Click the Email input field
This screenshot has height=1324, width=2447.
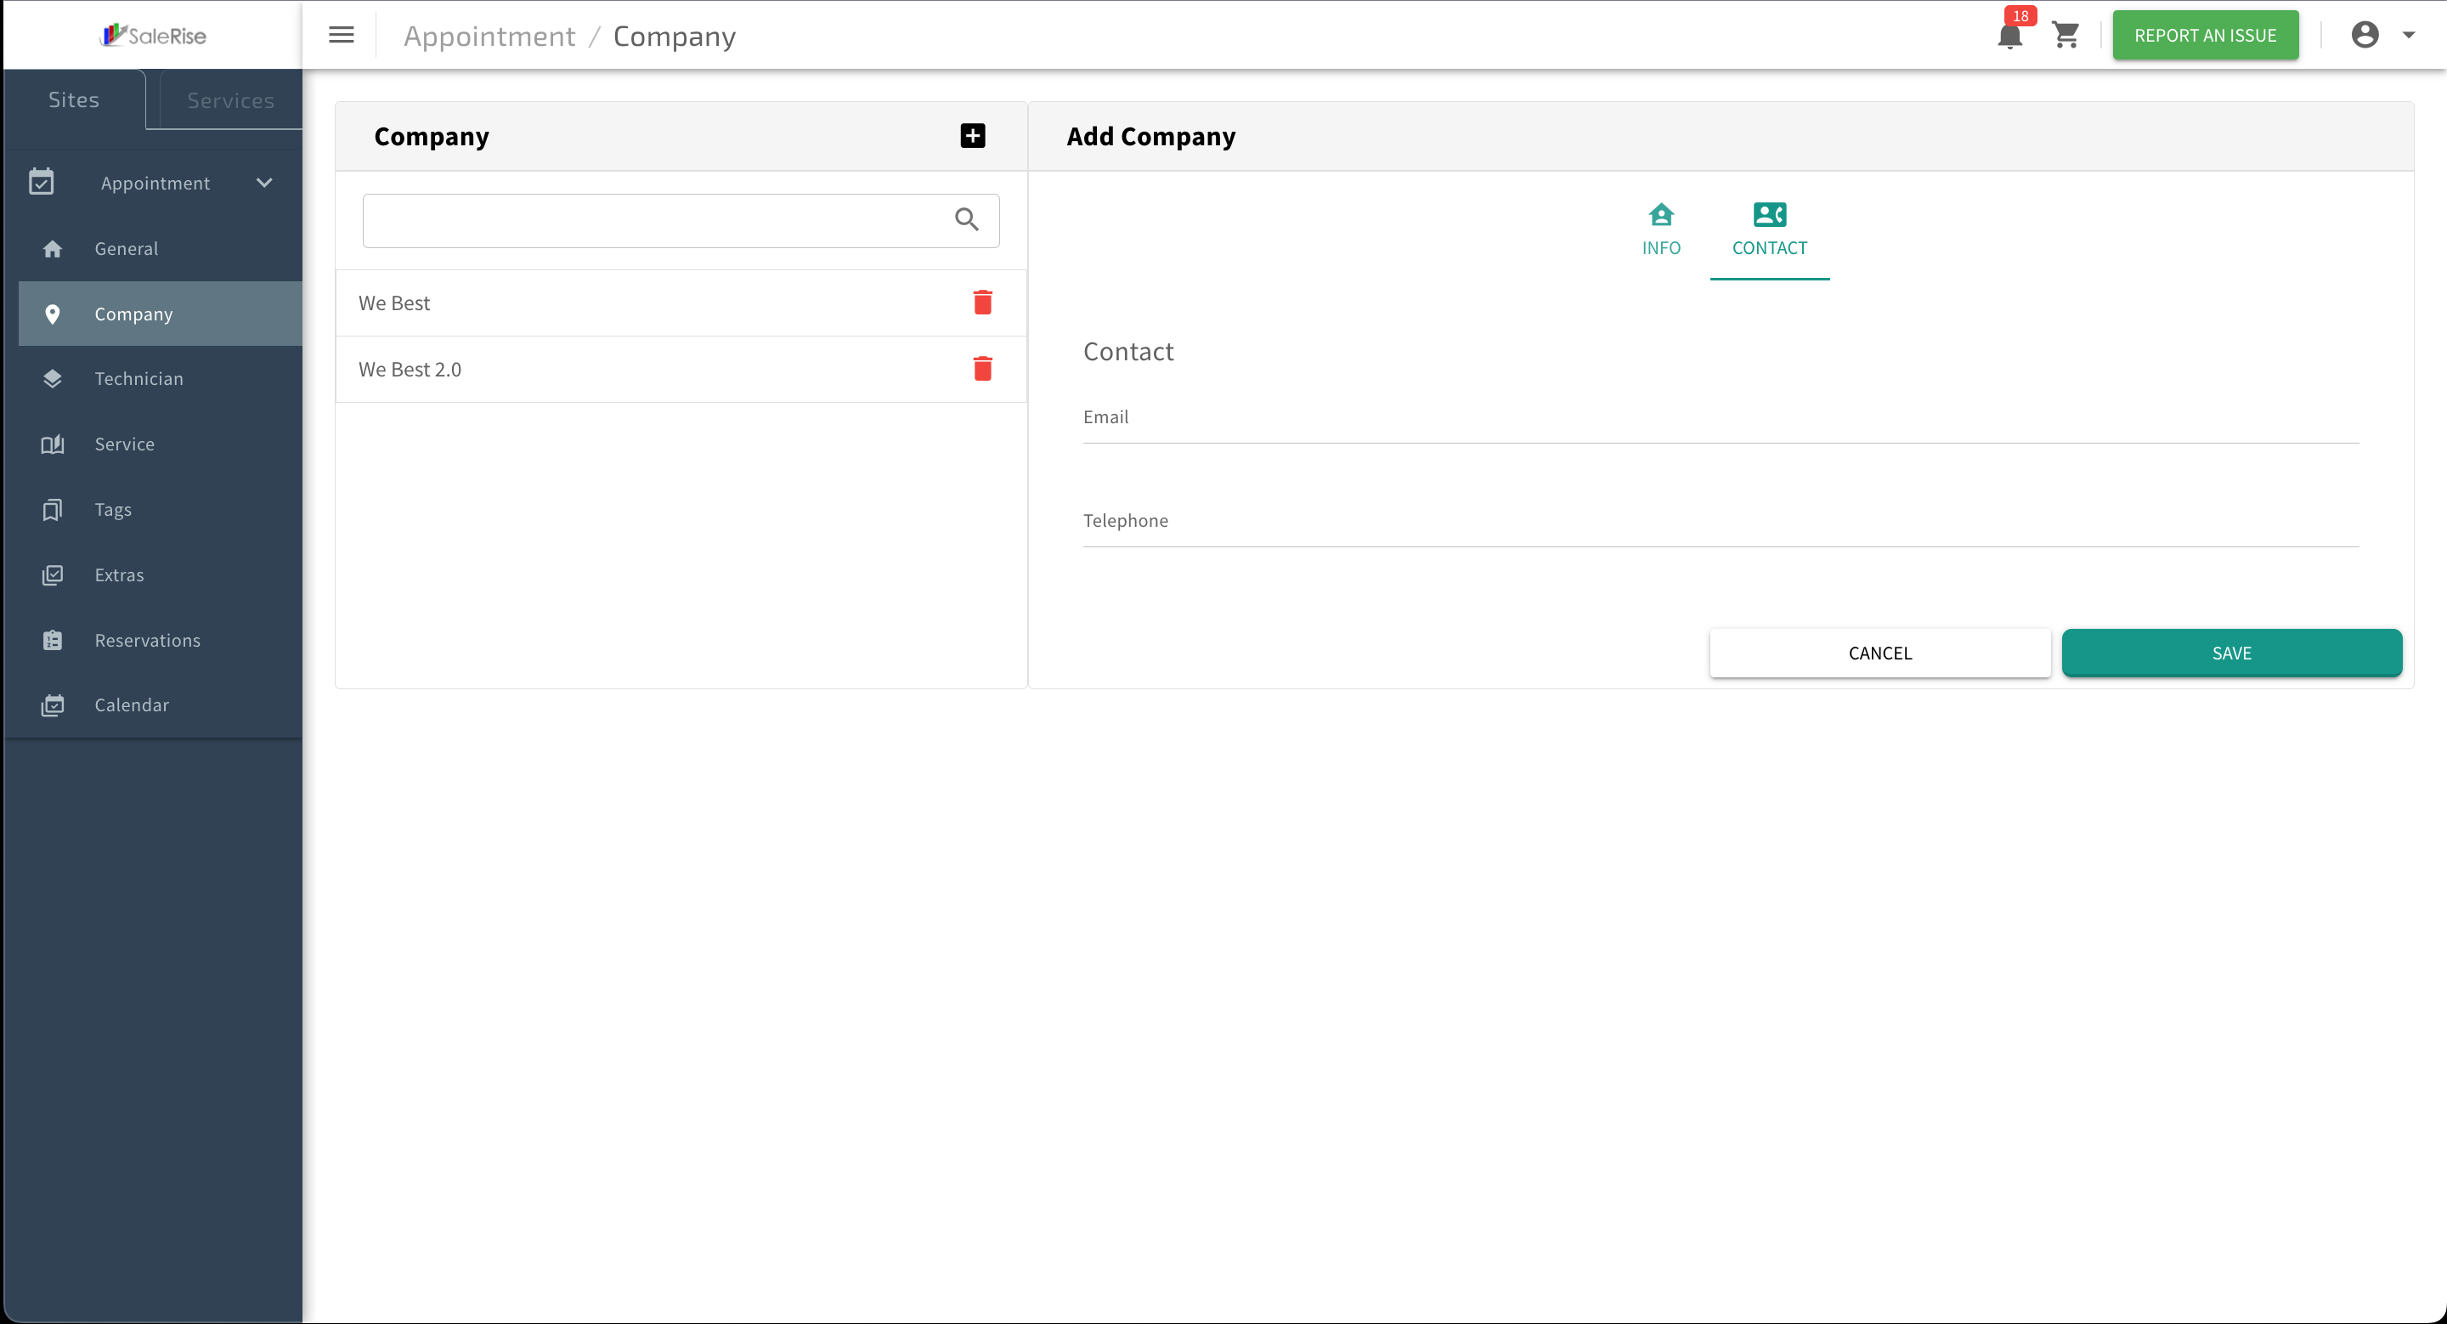coord(1721,418)
